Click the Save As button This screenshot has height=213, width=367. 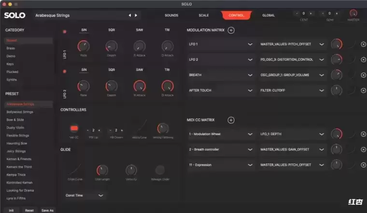click(47, 210)
